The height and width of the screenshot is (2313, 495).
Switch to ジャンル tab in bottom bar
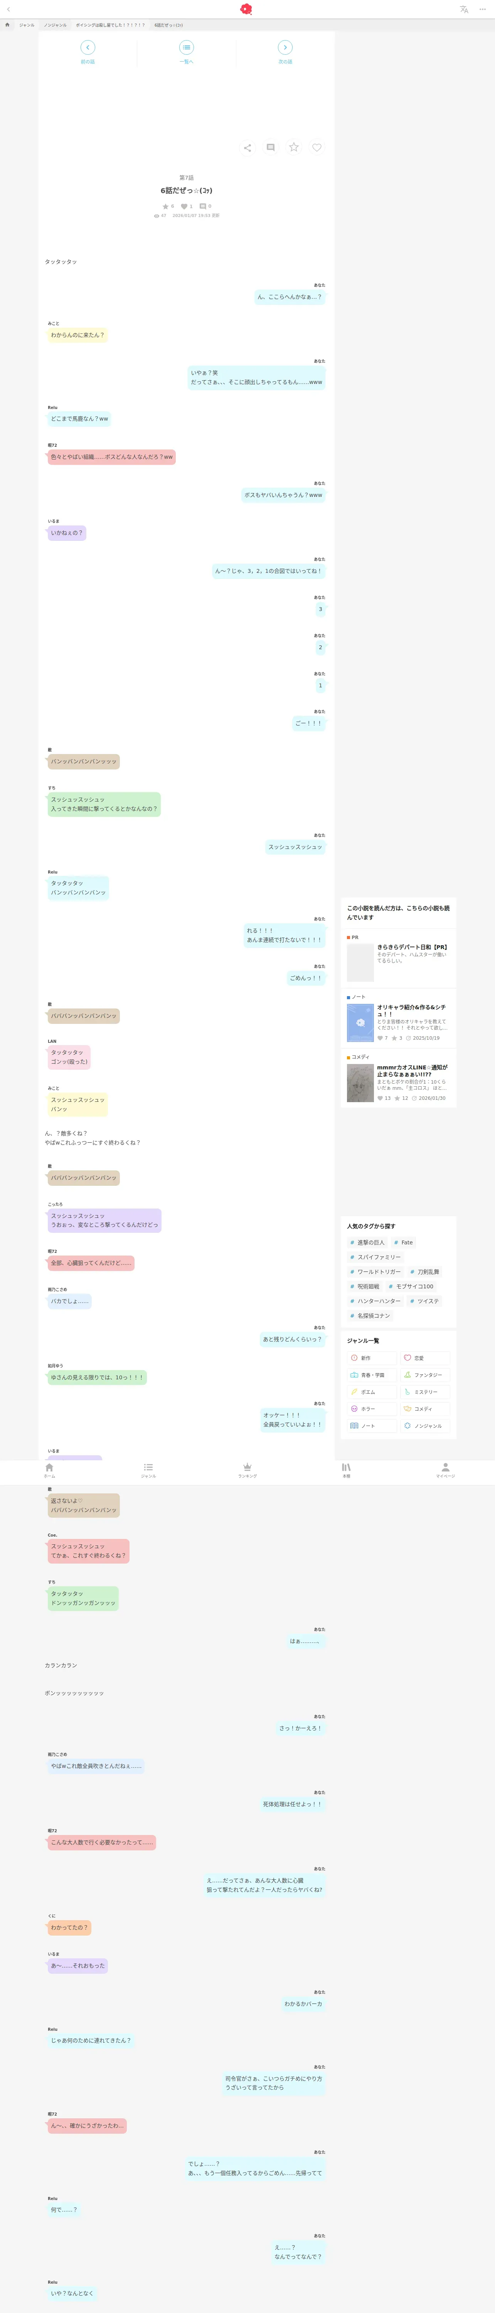[x=148, y=1470]
